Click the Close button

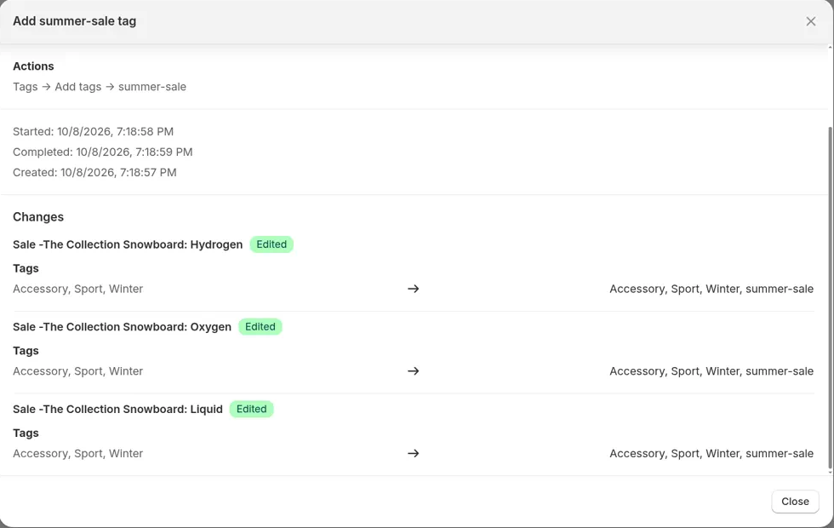click(795, 502)
